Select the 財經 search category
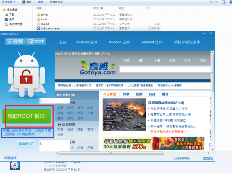Image resolution: width=232 pixels, height=174 pixels. [x=187, y=61]
